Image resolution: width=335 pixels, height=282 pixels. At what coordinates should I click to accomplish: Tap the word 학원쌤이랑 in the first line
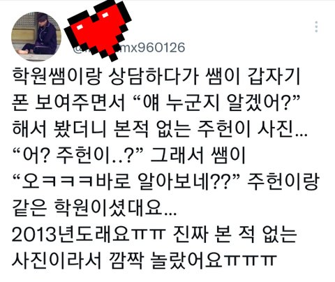click(x=57, y=76)
